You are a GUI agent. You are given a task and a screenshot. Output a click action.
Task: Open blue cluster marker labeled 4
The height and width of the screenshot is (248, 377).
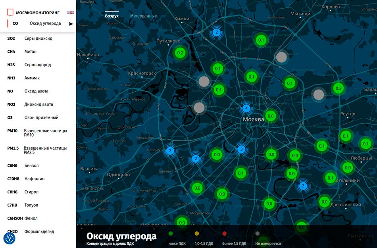(246, 108)
